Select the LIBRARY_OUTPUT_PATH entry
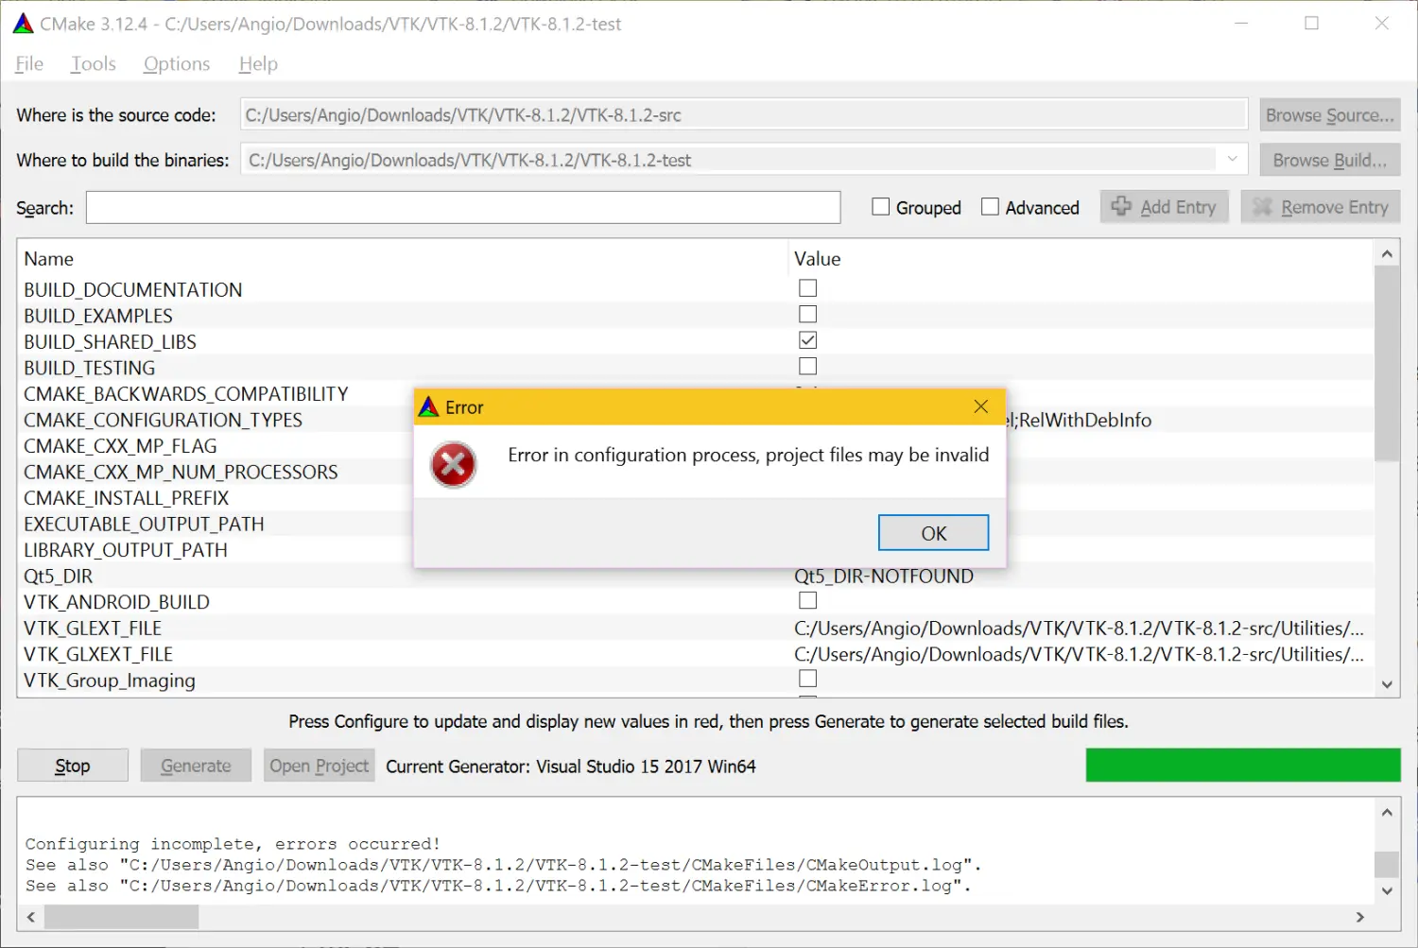 pyautogui.click(x=126, y=550)
